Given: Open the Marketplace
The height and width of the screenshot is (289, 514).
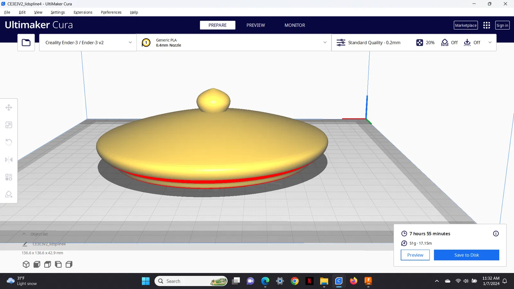Looking at the screenshot, I should (465, 25).
